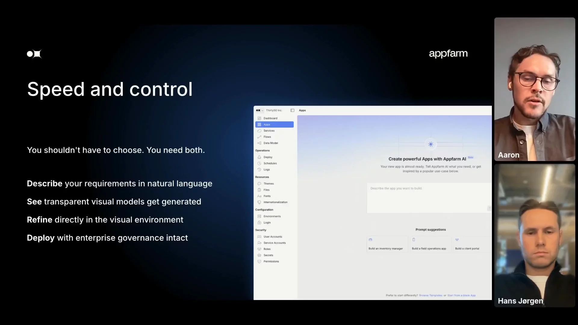Click the Dashboard grid icon in sidebar

click(x=259, y=118)
